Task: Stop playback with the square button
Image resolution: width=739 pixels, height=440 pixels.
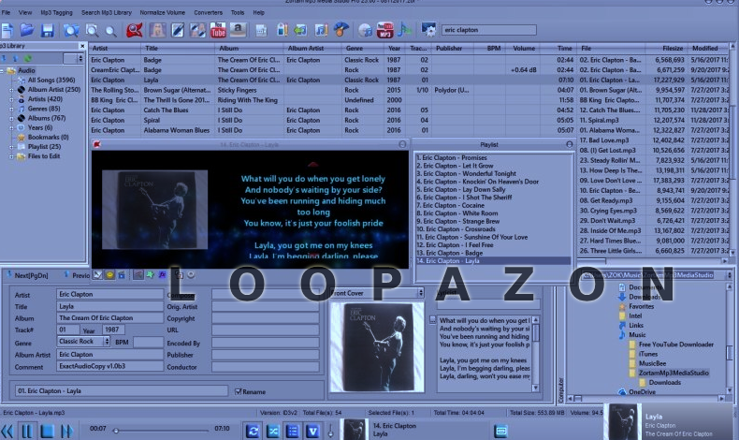Action: pos(47,431)
